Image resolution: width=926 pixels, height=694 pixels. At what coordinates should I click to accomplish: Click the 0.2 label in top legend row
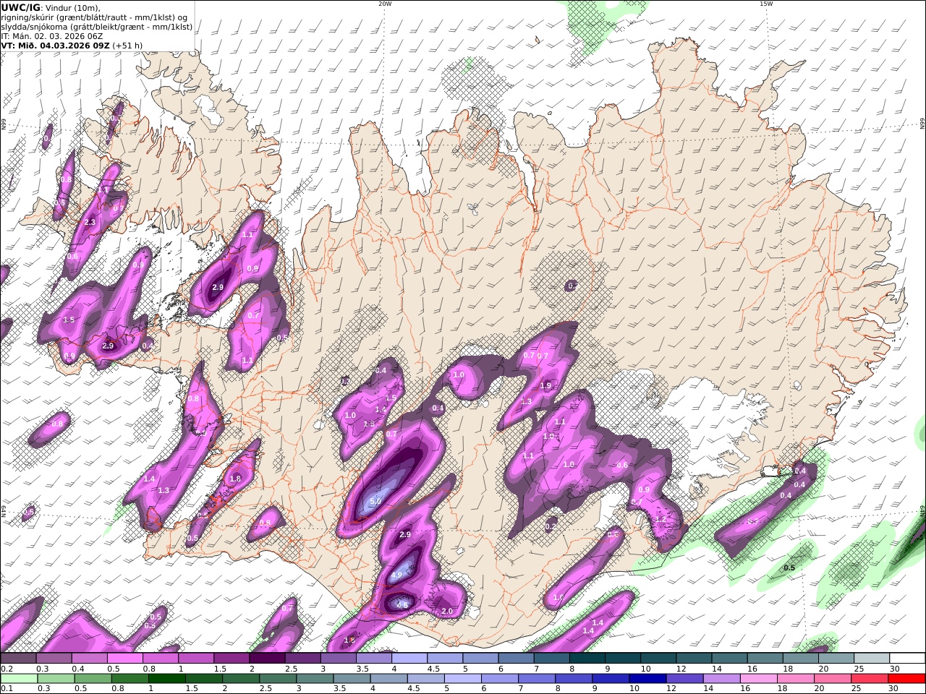7,669
